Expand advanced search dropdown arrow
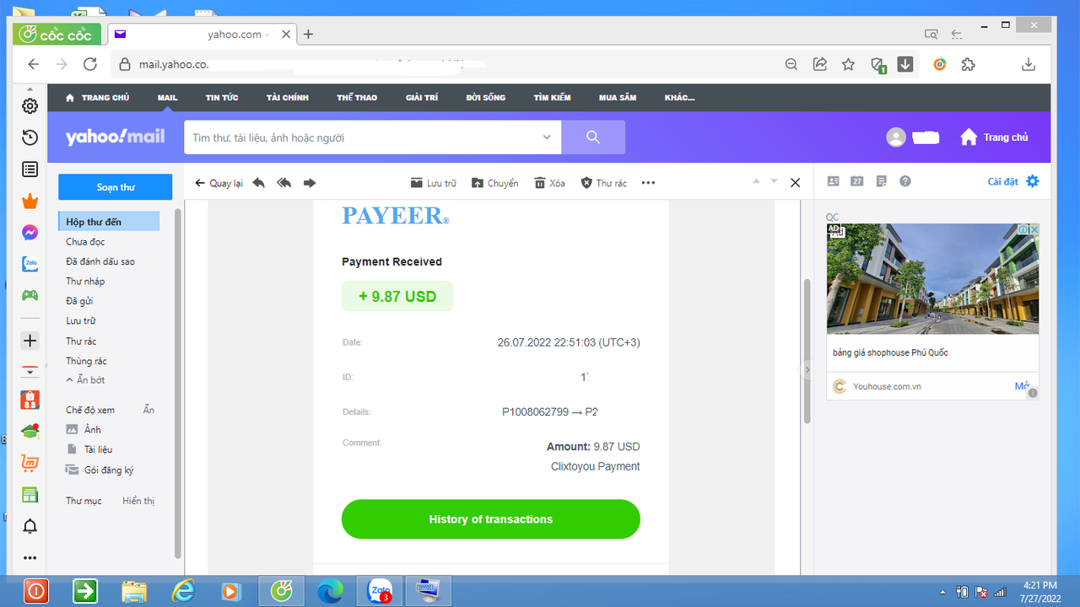The width and height of the screenshot is (1080, 607). click(x=547, y=137)
